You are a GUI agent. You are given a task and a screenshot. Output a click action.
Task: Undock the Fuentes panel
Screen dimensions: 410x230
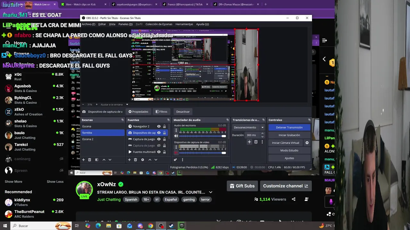(168, 120)
